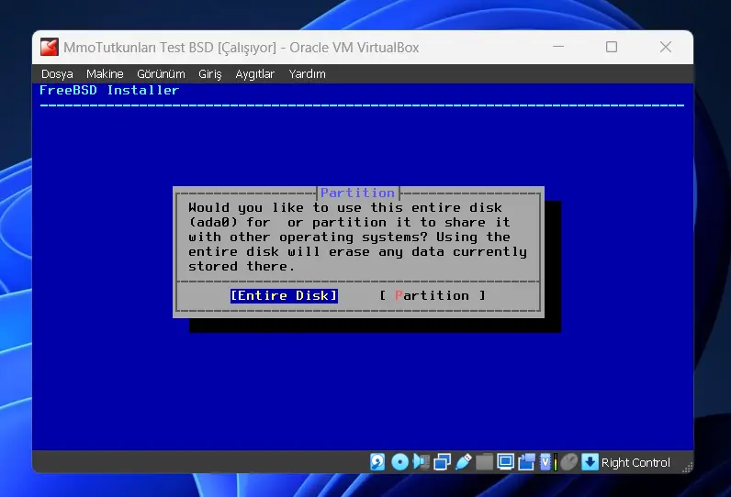Click the audio status icon
731x497 pixels.
point(421,462)
